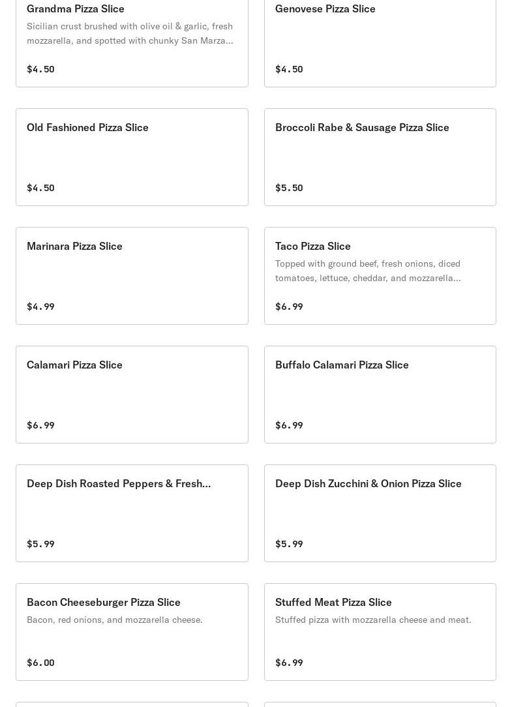Click the Bacon, red onions, mozzarella description
This screenshot has width=512, height=707.
[115, 620]
